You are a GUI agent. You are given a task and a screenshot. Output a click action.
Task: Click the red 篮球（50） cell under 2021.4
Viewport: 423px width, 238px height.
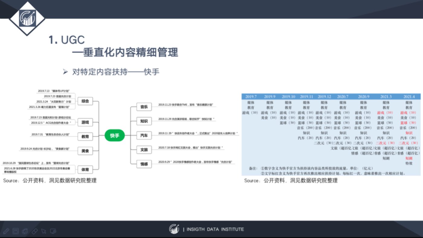(408, 123)
